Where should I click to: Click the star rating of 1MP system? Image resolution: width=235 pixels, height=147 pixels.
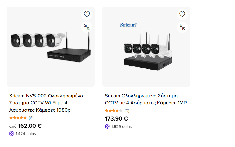[x=114, y=111]
